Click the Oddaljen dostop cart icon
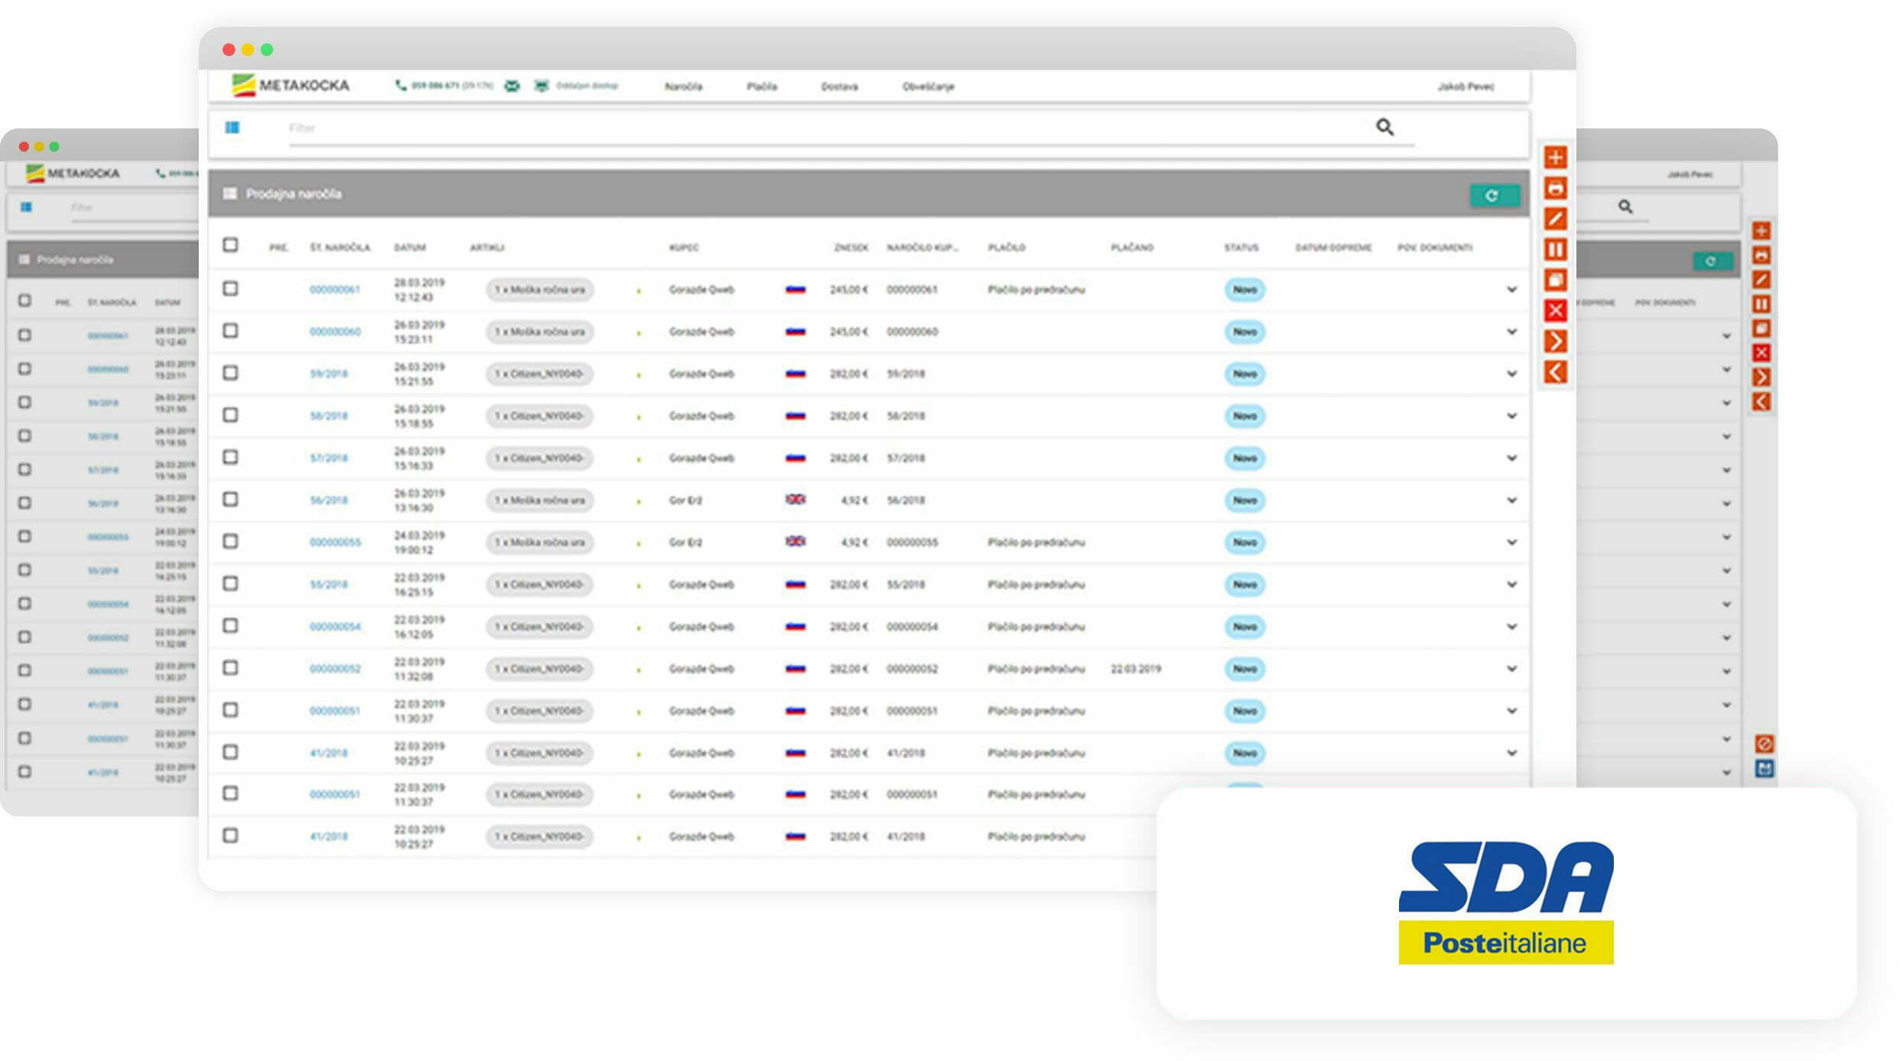 pos(541,86)
